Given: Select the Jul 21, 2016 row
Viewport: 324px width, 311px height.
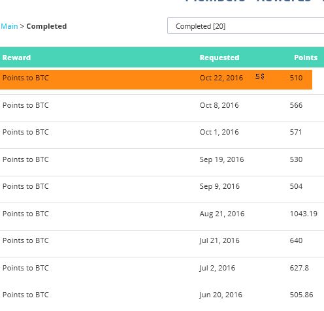Looking at the screenshot, I should click(162, 244).
